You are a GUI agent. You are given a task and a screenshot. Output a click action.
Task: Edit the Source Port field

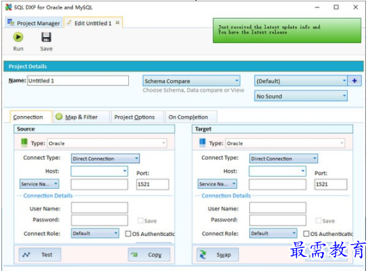153,184
